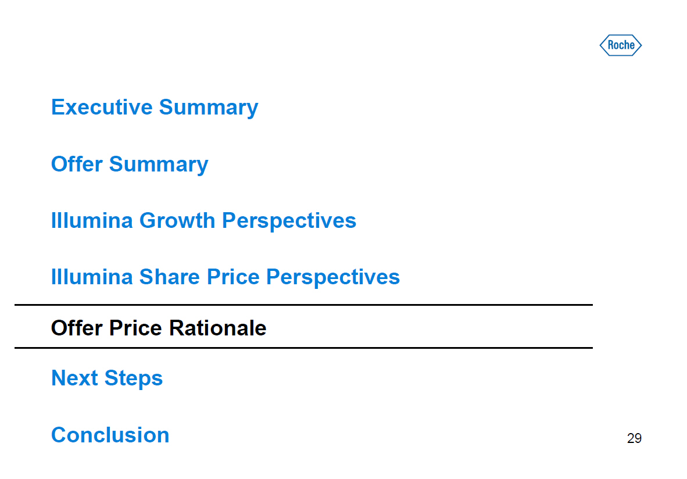The width and height of the screenshot is (687, 479).
Task: Click the divider line above Offer Price Rationale
Action: (x=303, y=305)
